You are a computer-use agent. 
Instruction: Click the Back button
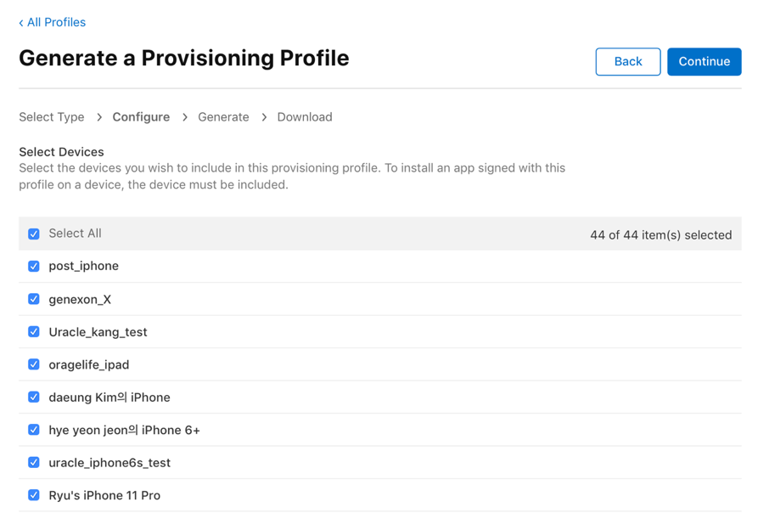(x=628, y=61)
